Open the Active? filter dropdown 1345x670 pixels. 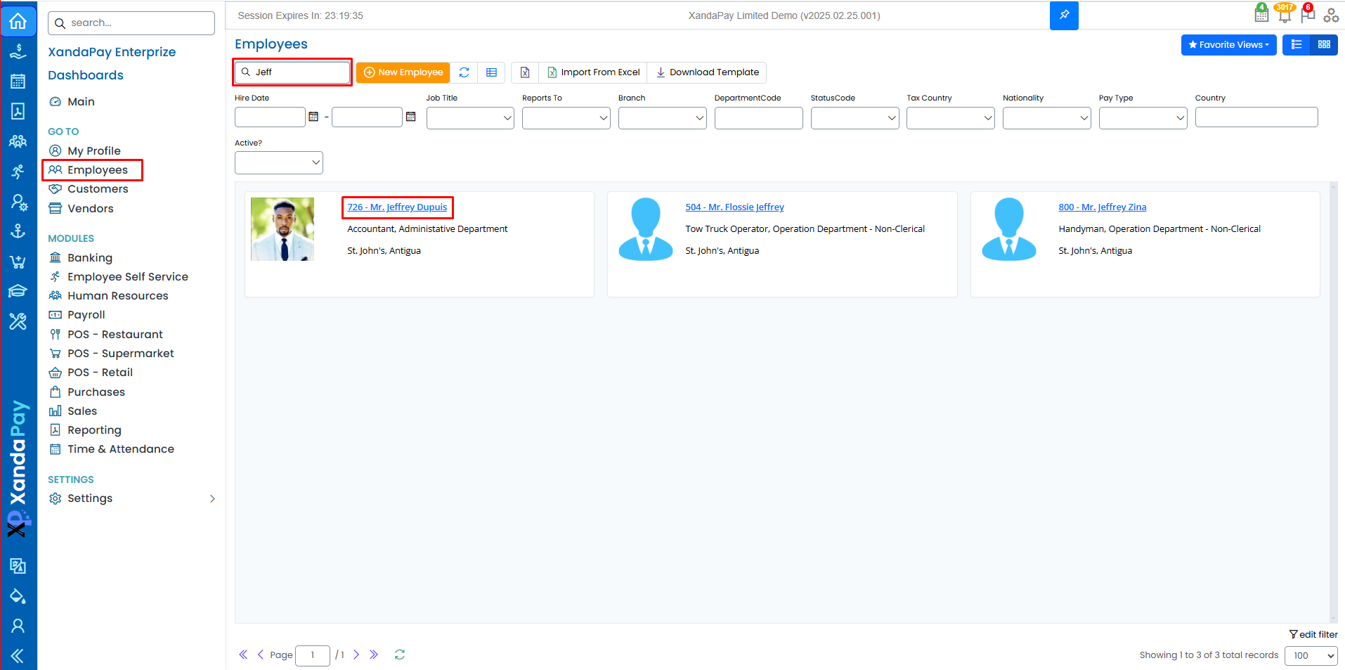[279, 163]
